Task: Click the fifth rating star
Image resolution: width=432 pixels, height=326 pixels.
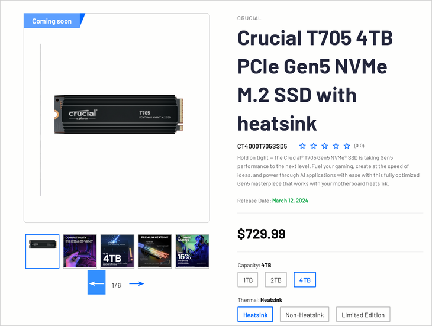Action: tap(347, 146)
